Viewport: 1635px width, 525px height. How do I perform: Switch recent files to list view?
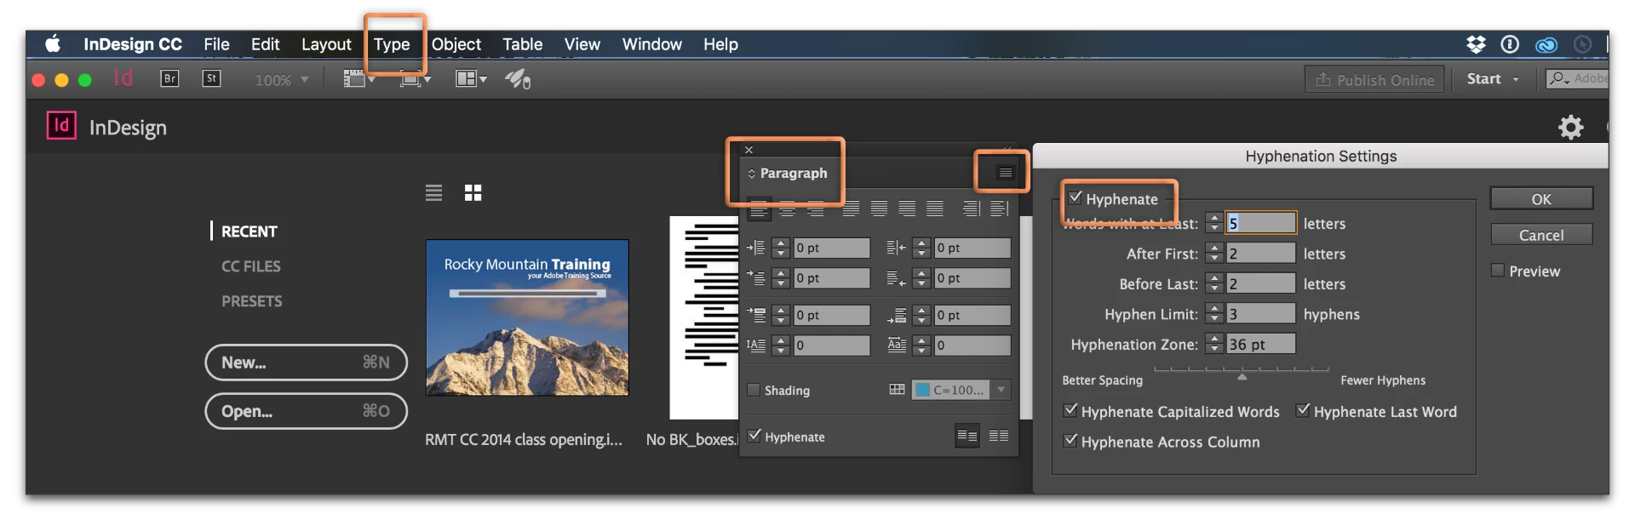click(434, 193)
